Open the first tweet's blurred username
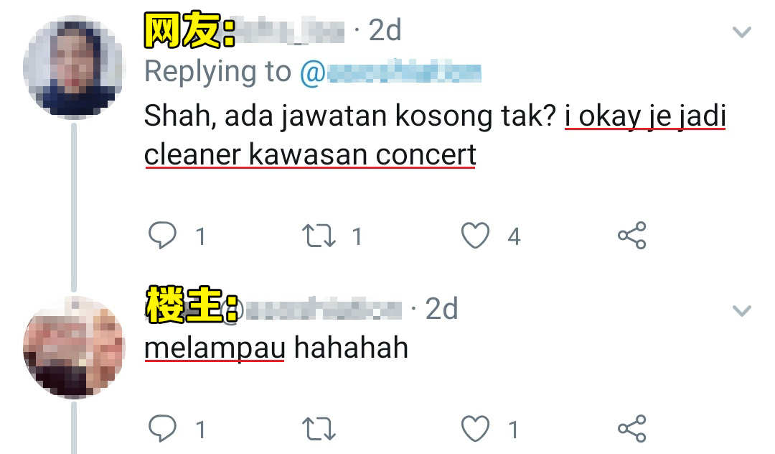 coord(290,31)
